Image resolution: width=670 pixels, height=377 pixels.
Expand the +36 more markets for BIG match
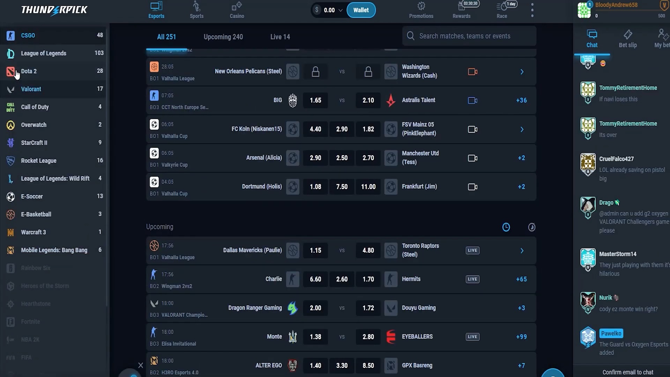point(521,101)
